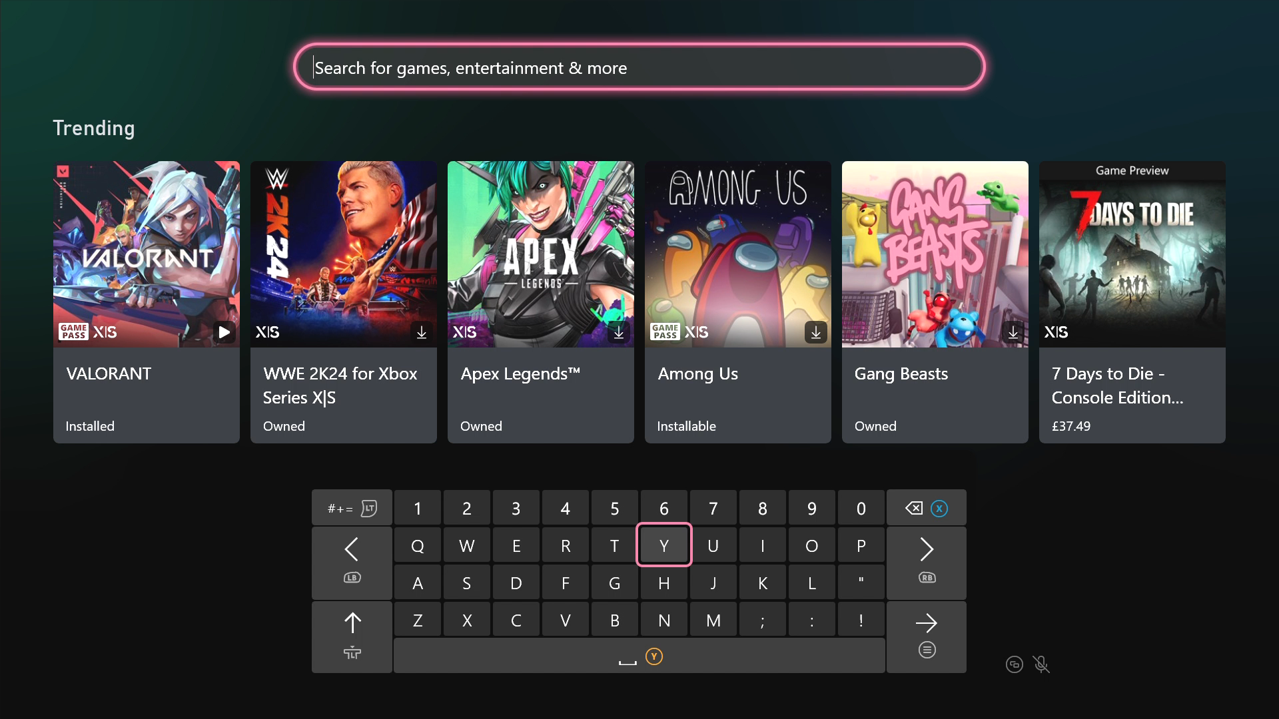Click the emoji/smiley icon bottom right
The width and height of the screenshot is (1279, 719).
tap(1014, 664)
